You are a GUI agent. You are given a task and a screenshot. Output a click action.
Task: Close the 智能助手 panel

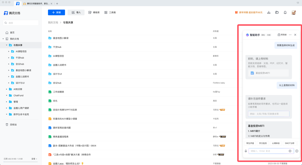tap(295, 35)
